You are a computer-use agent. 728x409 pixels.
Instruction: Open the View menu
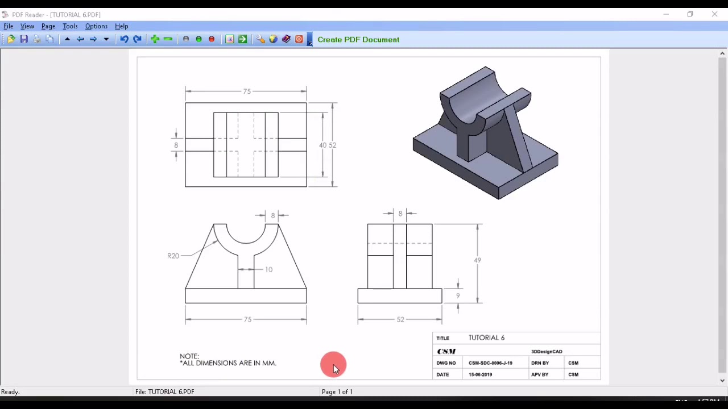[27, 26]
